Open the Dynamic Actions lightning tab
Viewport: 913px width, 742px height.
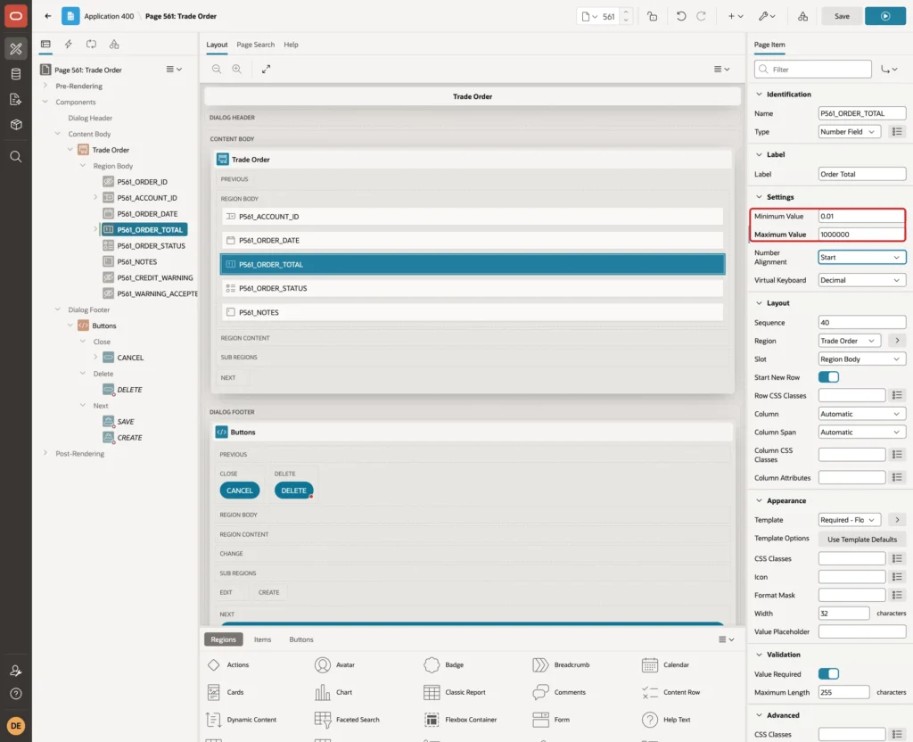click(68, 45)
